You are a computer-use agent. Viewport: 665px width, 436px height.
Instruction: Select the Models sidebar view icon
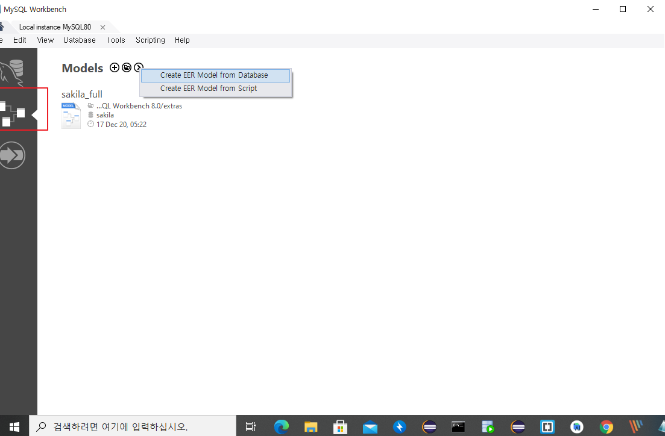click(13, 113)
